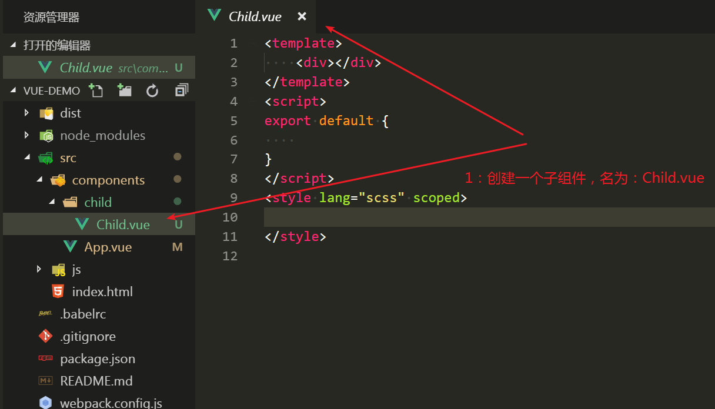Click the closing style tag on line 11
The width and height of the screenshot is (715, 409).
(296, 237)
